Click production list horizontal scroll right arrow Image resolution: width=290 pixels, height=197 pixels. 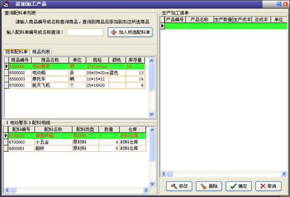point(284,174)
